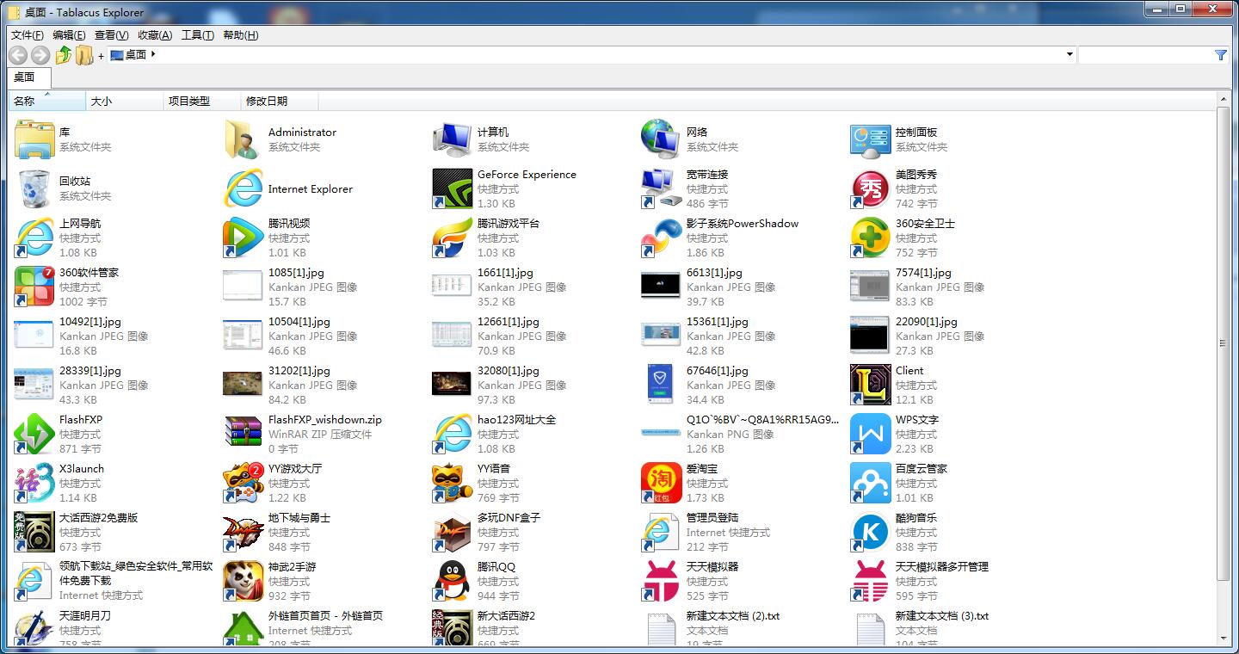Select the Administrator folder icon
This screenshot has width=1239, height=654.
243,139
